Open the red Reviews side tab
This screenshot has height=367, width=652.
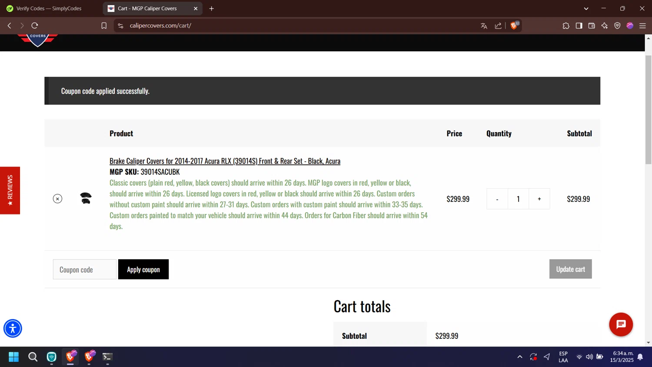[10, 190]
